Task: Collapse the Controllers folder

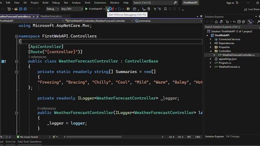Action: click(211, 51)
